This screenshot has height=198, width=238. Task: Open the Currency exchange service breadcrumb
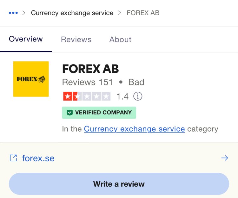[72, 13]
